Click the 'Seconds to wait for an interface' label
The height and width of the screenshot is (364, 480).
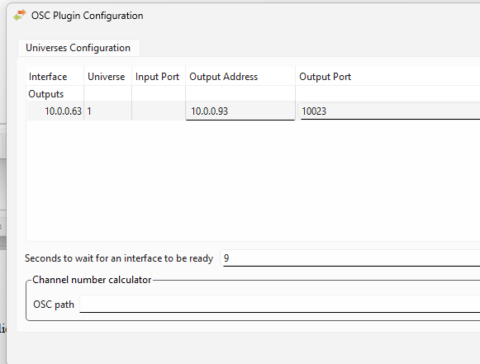(x=119, y=258)
